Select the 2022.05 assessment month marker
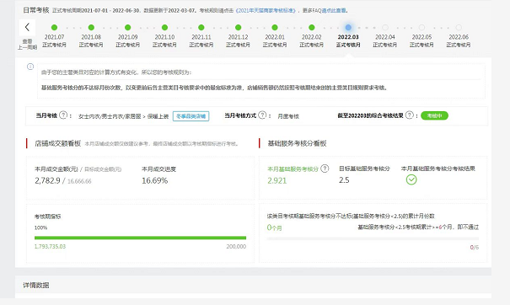 coord(421,28)
